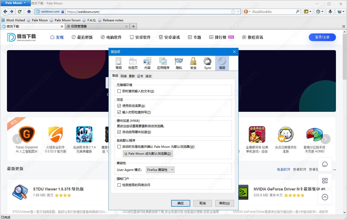Go back with the browser Back arrow

tap(5, 12)
